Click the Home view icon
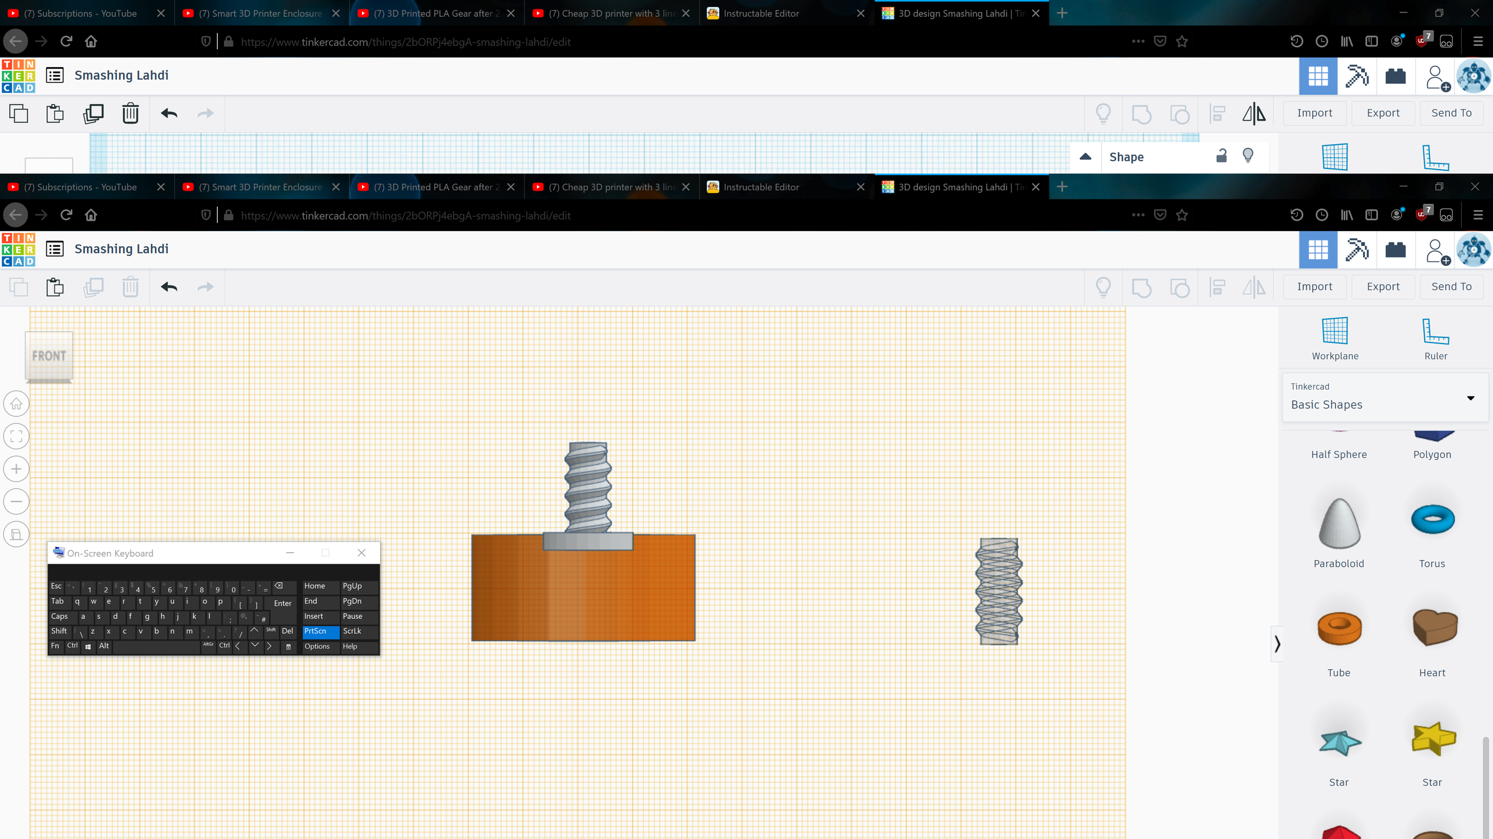The image size is (1493, 839). point(16,404)
